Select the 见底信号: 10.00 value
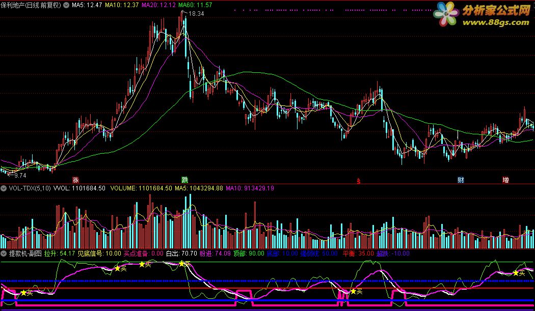Screen dimensions: 535x311 (99, 253)
